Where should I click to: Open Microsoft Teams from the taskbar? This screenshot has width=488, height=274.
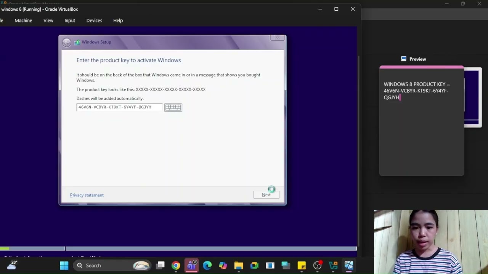(x=191, y=266)
